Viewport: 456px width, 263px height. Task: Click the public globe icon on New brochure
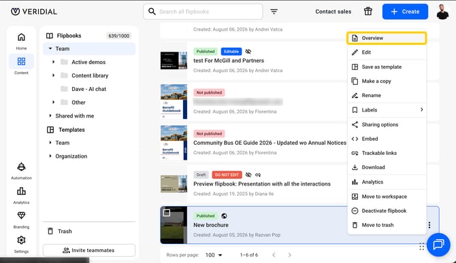tap(224, 216)
